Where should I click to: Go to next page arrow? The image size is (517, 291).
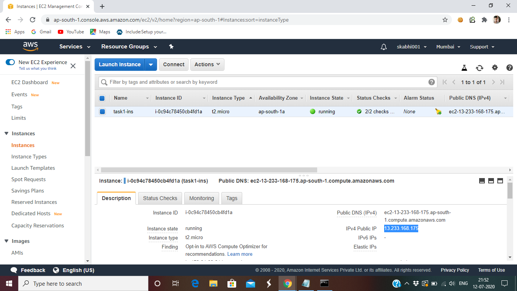click(x=494, y=82)
